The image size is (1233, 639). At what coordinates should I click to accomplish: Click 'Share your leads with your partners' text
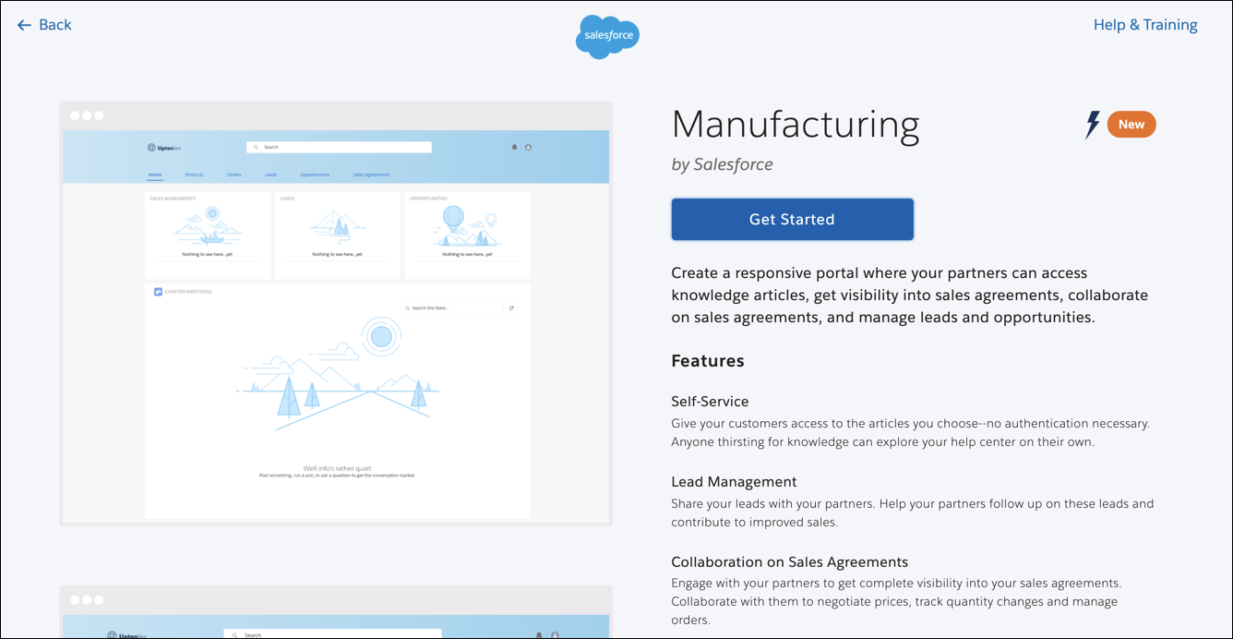pos(913,513)
